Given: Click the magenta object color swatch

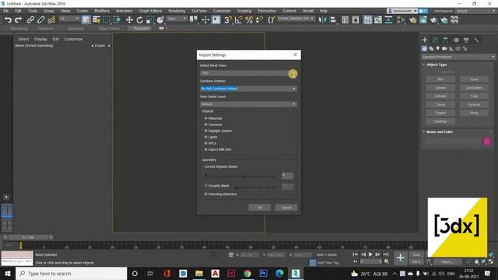Looking at the screenshot, I should click(x=486, y=142).
